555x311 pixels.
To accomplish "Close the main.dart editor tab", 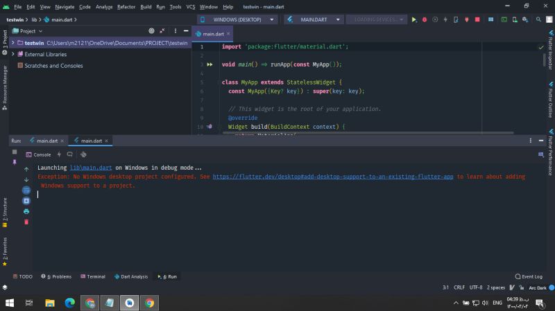I will coord(228,33).
